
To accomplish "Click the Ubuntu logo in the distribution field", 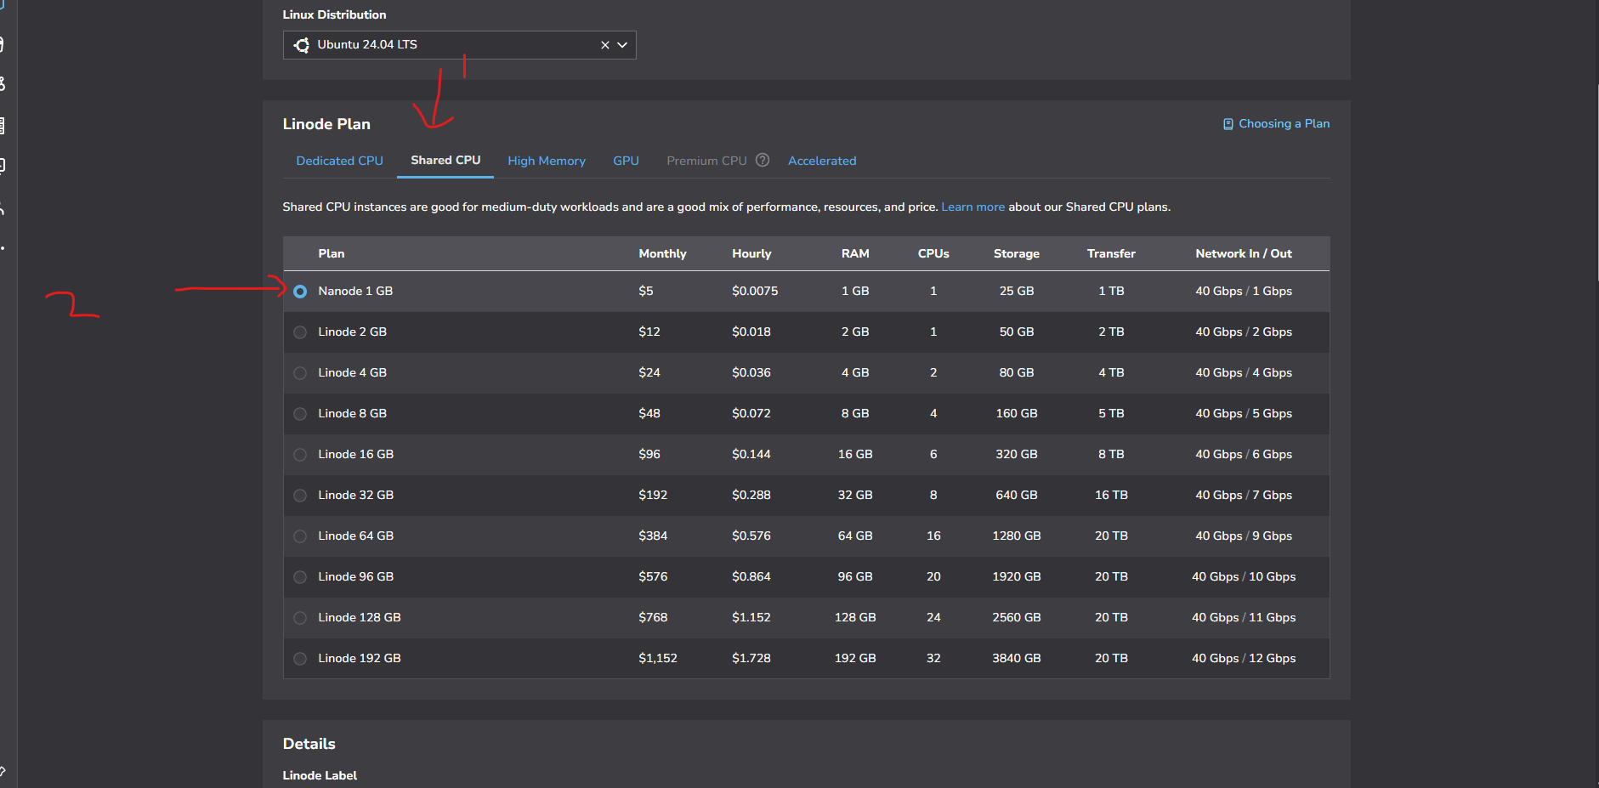I will pyautogui.click(x=302, y=45).
